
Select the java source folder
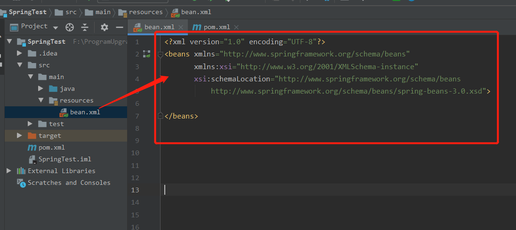point(66,89)
